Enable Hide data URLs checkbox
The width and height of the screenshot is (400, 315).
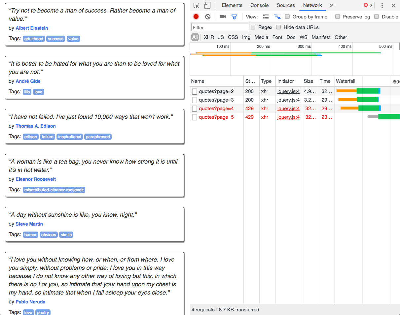[x=278, y=27]
